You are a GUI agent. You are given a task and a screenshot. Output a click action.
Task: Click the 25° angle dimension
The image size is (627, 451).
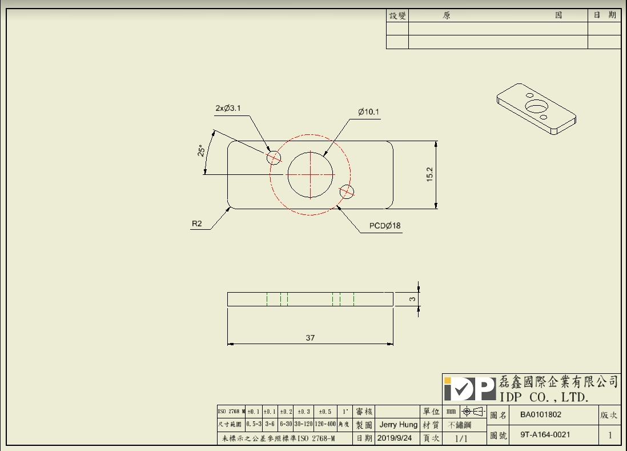(201, 150)
